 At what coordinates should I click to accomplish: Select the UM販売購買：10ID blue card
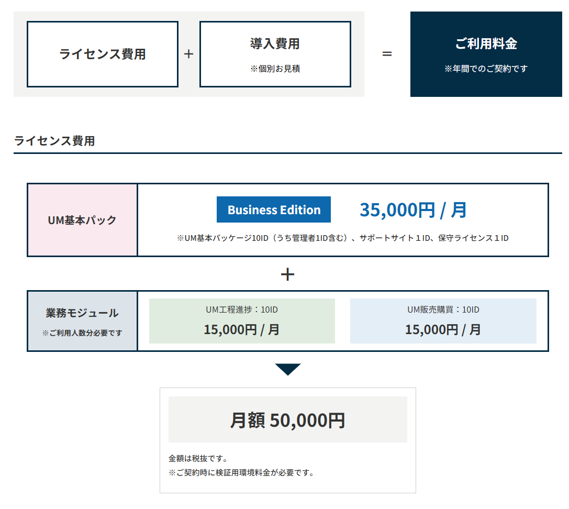pyautogui.click(x=443, y=321)
